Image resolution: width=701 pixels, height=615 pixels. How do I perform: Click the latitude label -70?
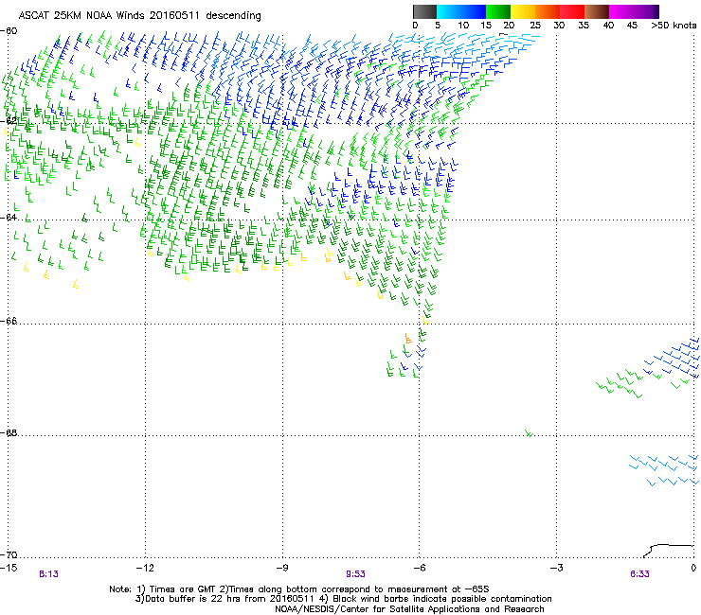tap(9, 555)
